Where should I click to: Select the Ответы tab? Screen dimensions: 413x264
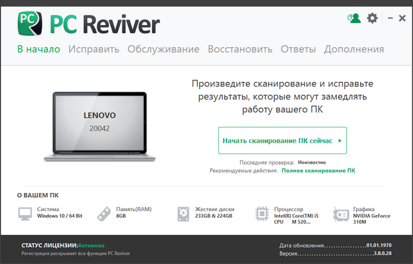[299, 49]
